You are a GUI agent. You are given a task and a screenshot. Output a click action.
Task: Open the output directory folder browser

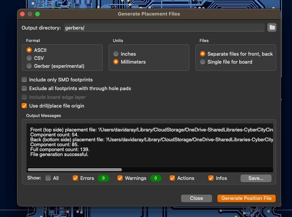[x=272, y=28]
